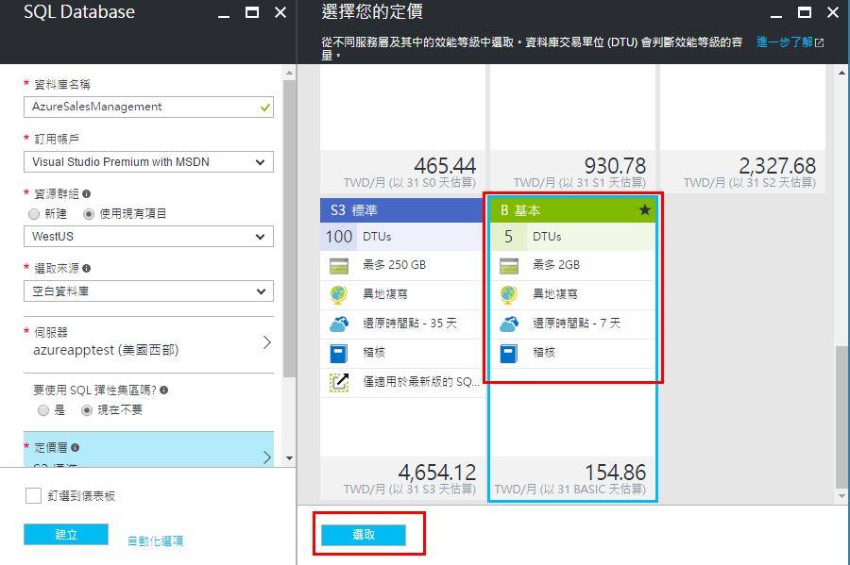The image size is (850, 565).
Task: Open the 空白資料庫 source dropdown
Action: click(x=148, y=291)
